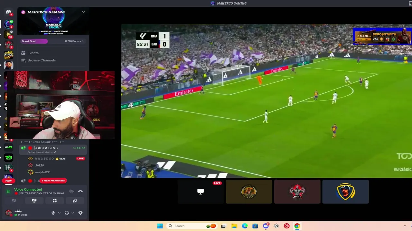Viewport: 412px width, 231px height.
Task: Select the RIVALS server icon
Action: tap(8, 147)
